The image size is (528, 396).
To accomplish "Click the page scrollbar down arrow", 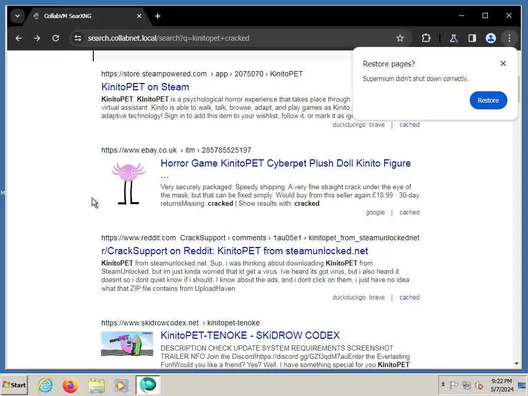I will pyautogui.click(x=516, y=364).
